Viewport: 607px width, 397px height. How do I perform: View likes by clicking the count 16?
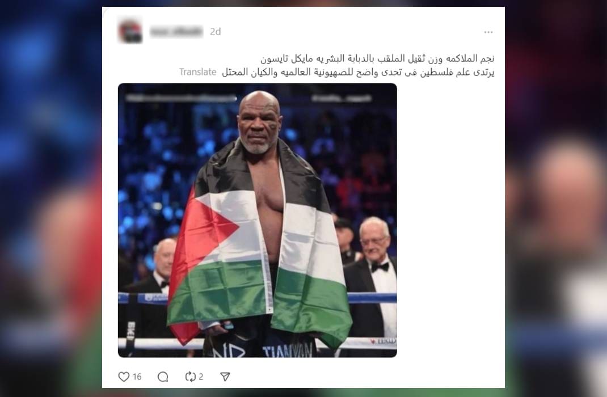click(x=137, y=377)
